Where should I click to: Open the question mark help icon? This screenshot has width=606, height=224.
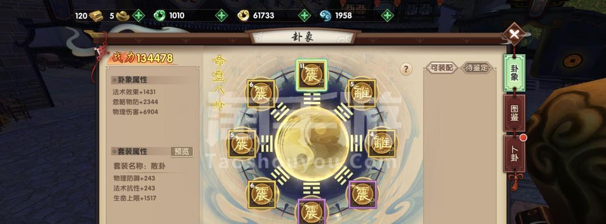(406, 69)
